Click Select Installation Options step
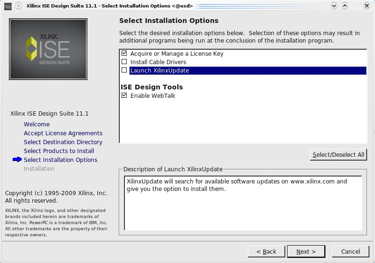Image resolution: width=375 pixels, height=263 pixels. (60, 160)
